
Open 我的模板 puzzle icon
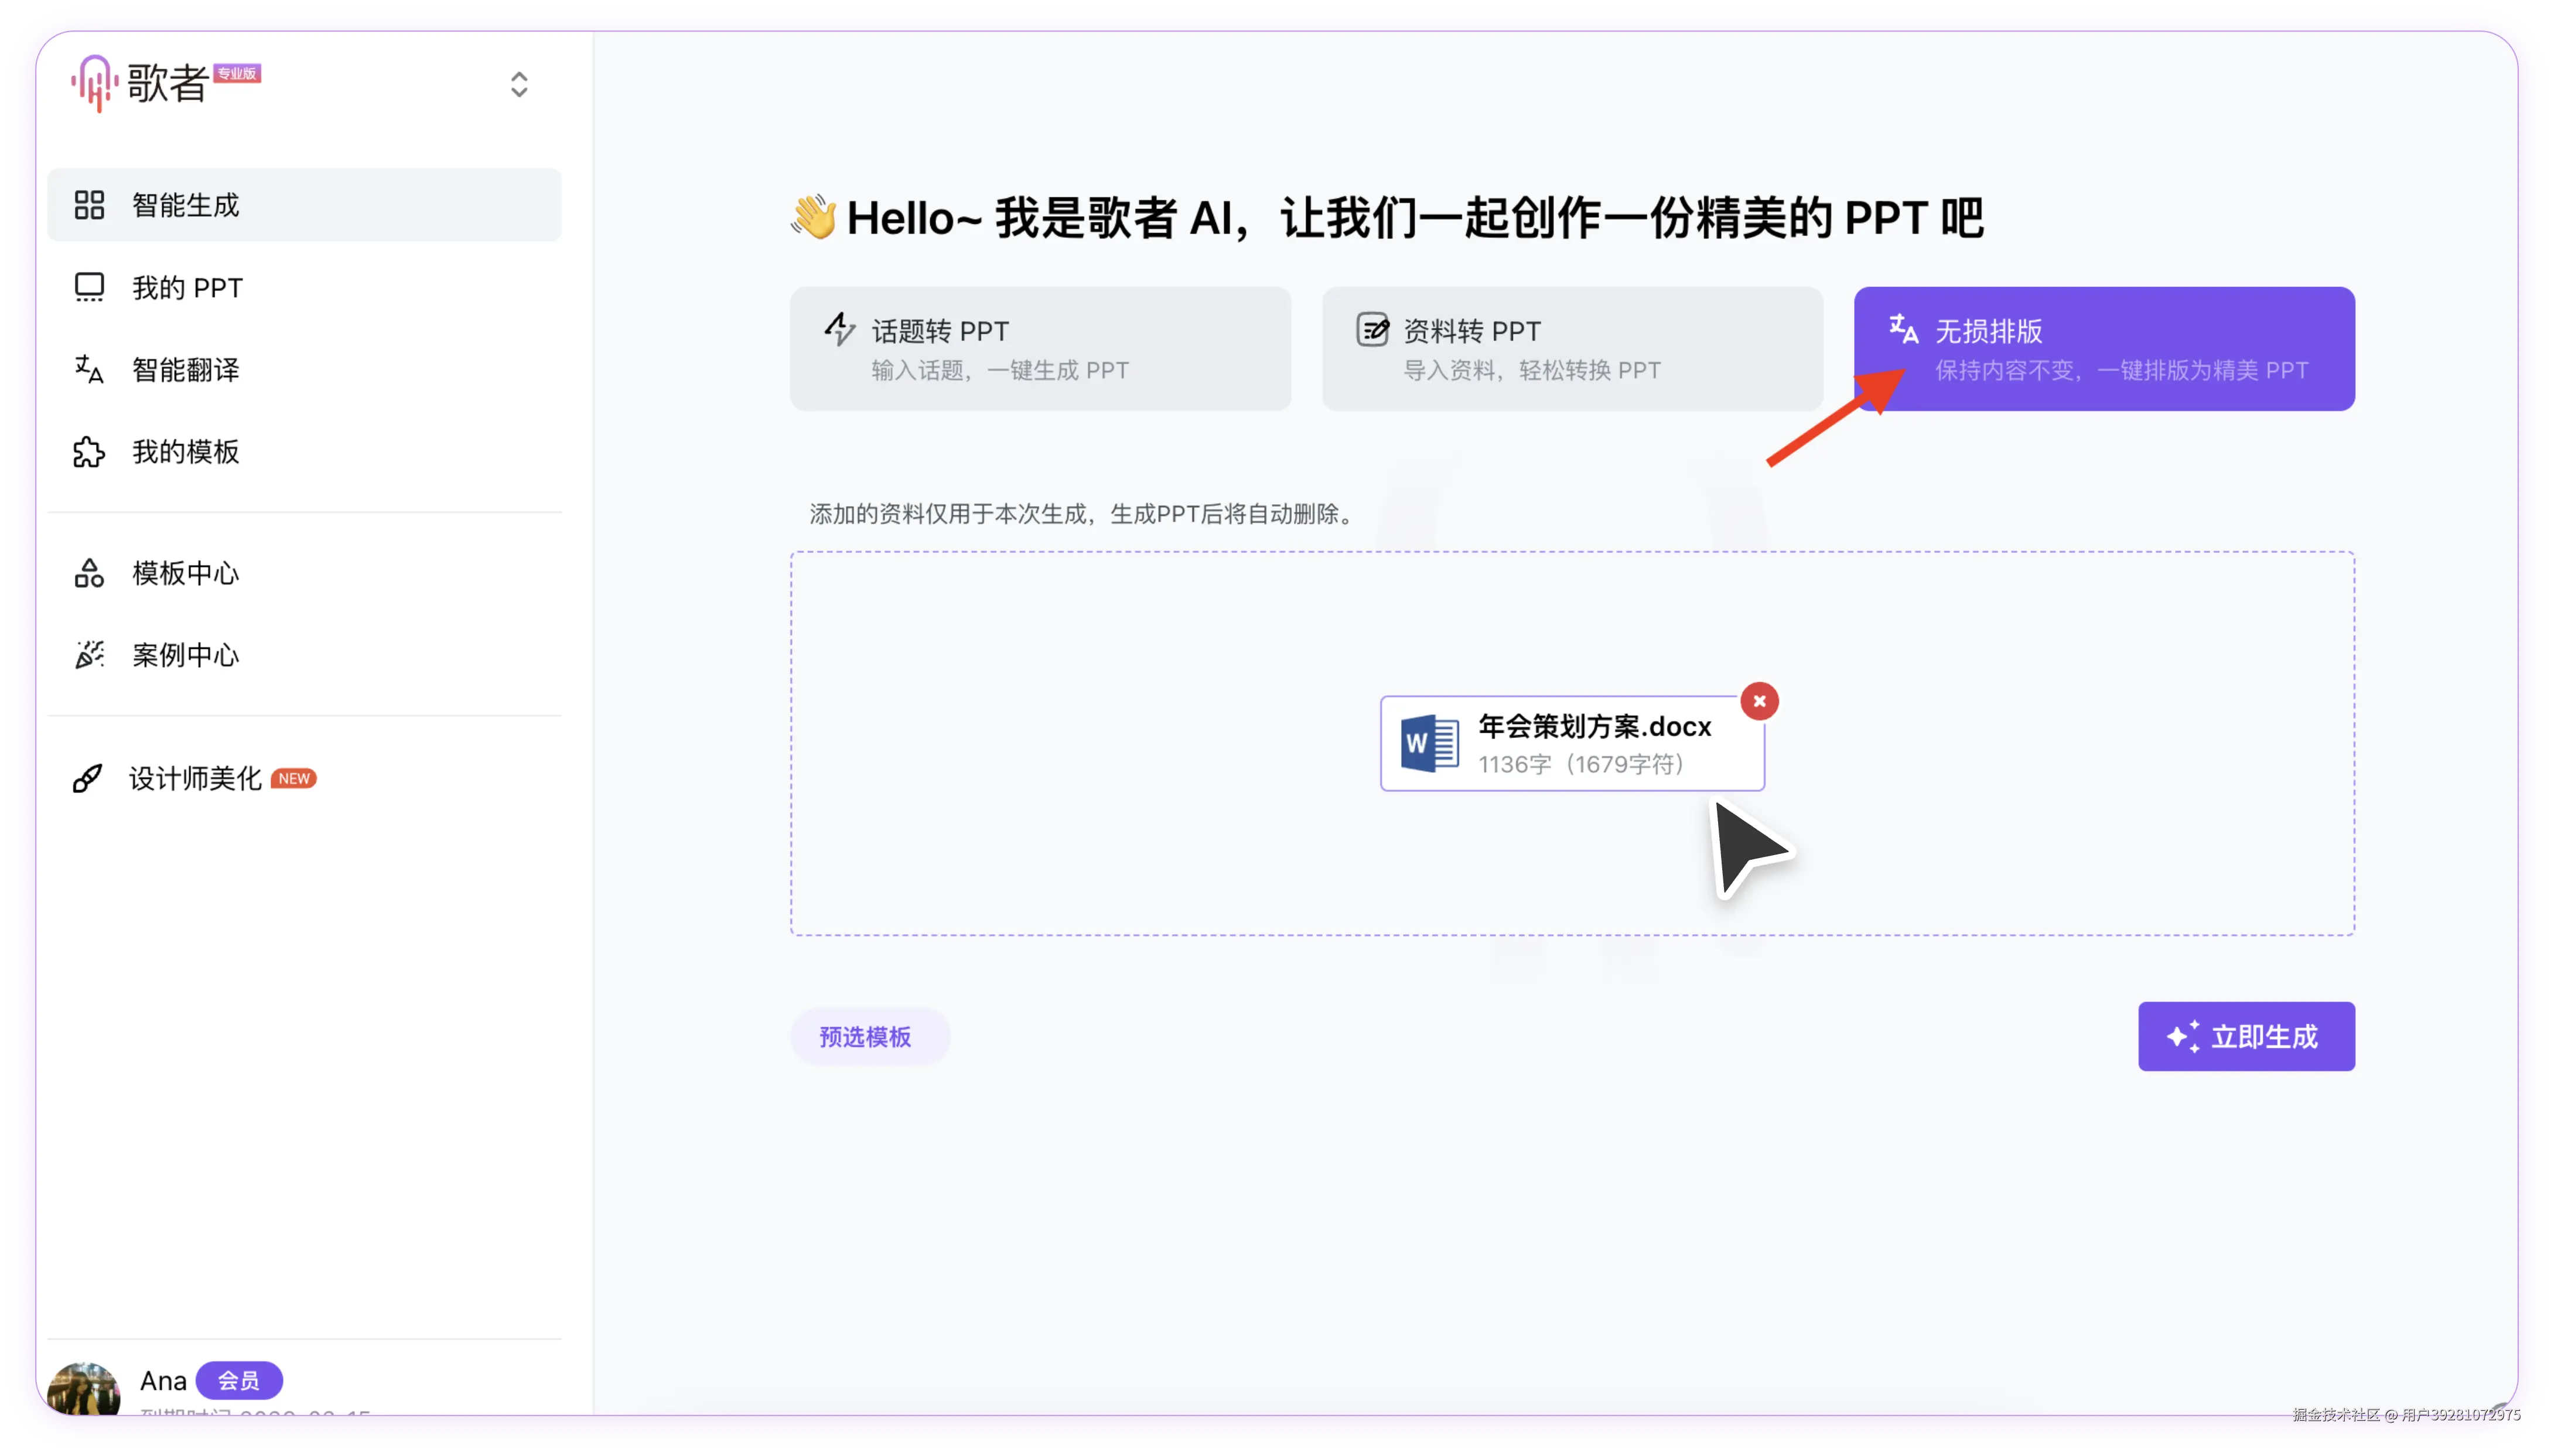coord(89,452)
